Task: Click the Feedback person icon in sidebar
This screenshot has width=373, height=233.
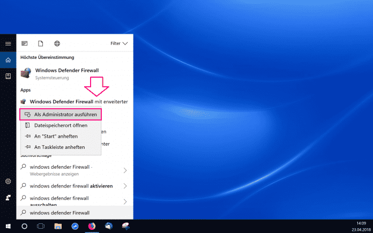Action: coord(8,198)
